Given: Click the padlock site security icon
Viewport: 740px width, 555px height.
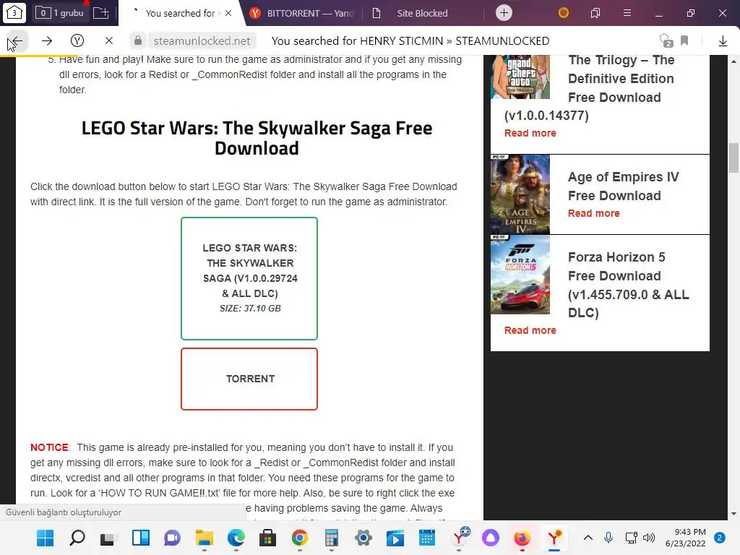Looking at the screenshot, I should click(138, 40).
